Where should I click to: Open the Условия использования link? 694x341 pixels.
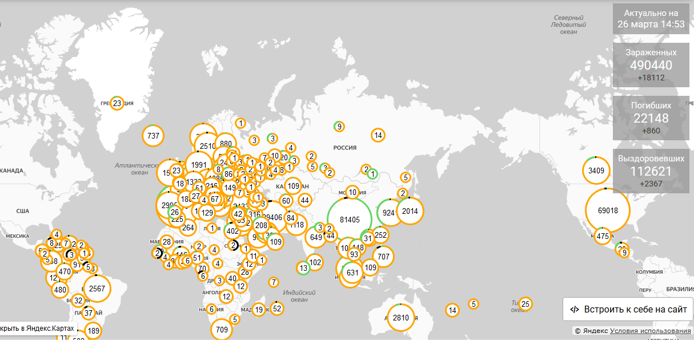click(650, 331)
